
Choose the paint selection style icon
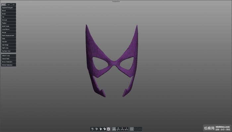[132, 129]
